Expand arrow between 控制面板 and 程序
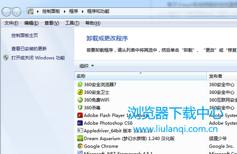 pos(65,11)
